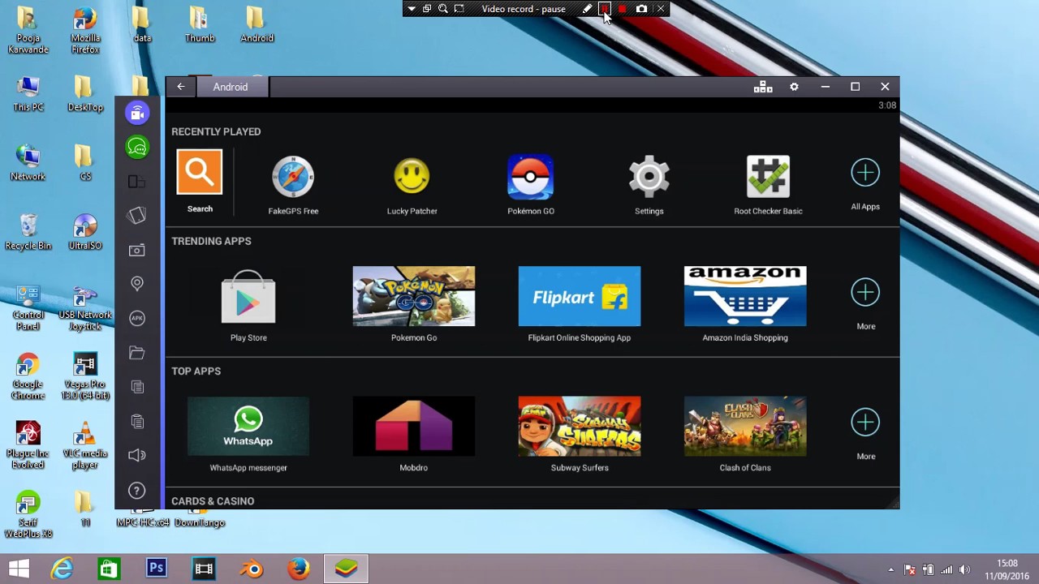Screen dimensions: 1039x584
Task: Select VLC media player desktop icon
Action: [85, 445]
